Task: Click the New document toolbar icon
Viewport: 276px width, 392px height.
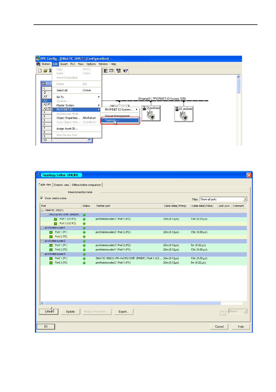Action: pos(40,70)
